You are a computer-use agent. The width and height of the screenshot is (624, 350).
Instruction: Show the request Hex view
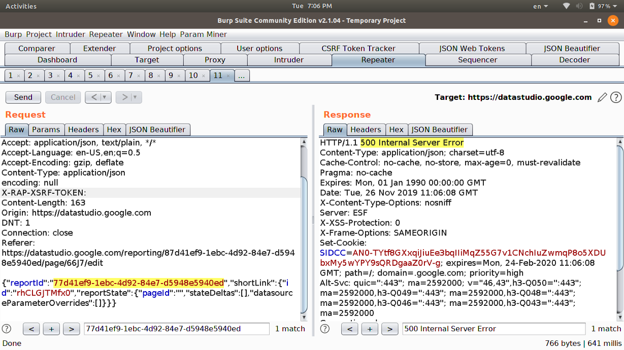114,129
